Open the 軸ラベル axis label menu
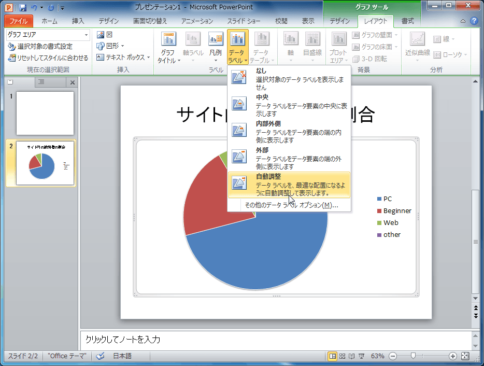 [x=193, y=47]
